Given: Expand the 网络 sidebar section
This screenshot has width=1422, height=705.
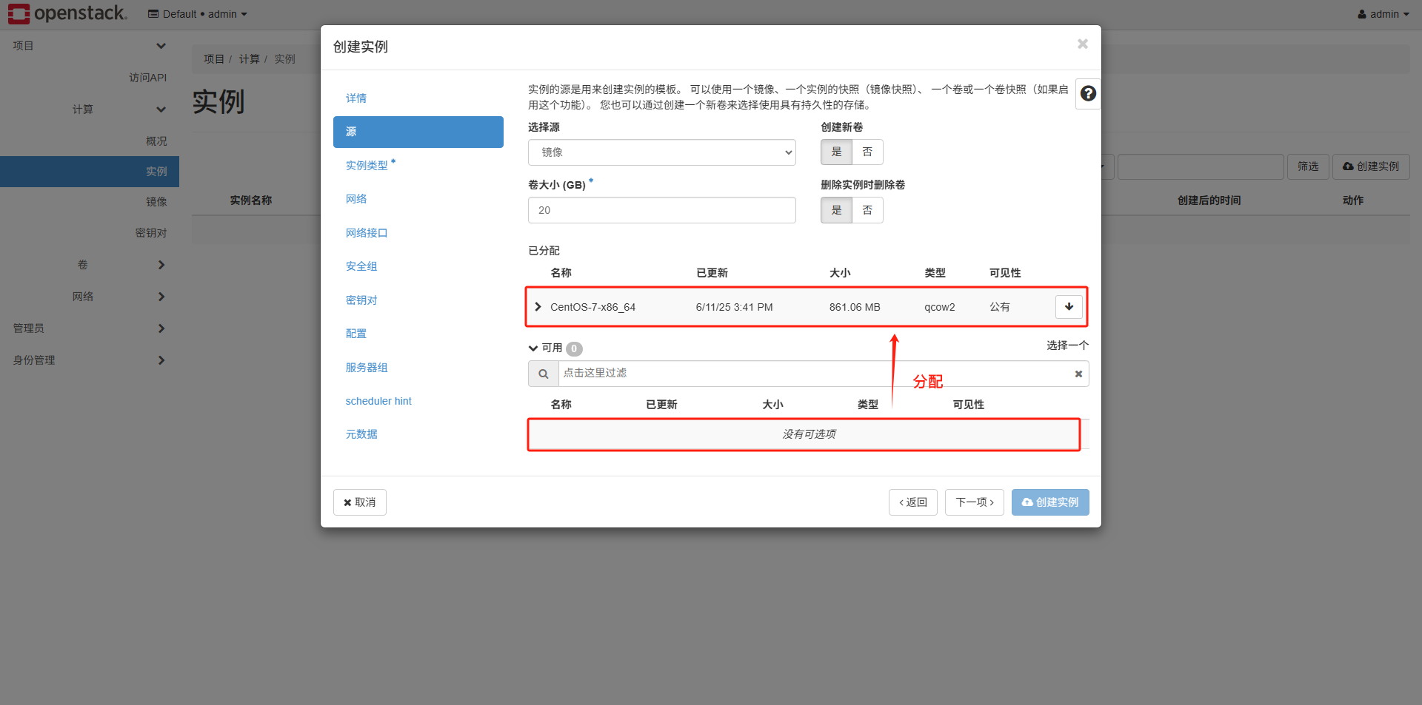Looking at the screenshot, I should [90, 297].
